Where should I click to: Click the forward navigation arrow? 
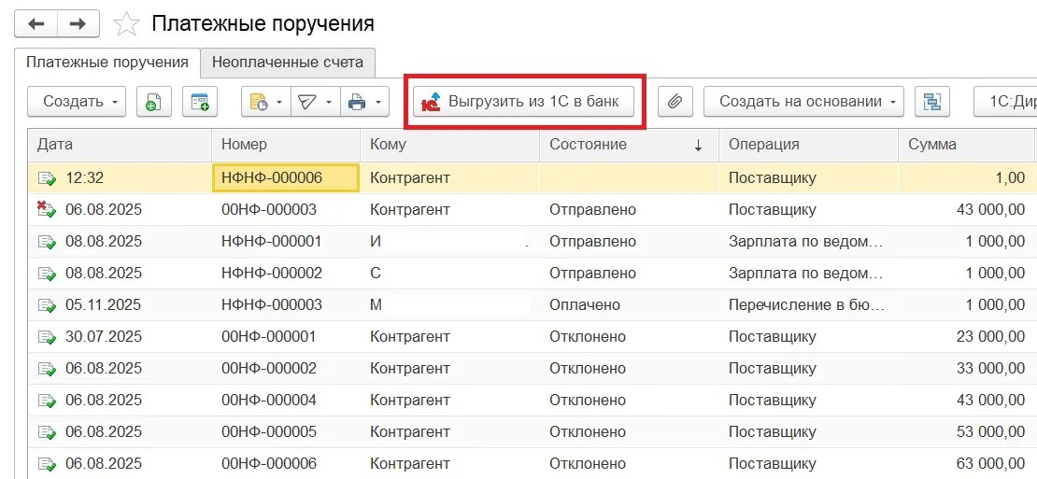coord(78,23)
